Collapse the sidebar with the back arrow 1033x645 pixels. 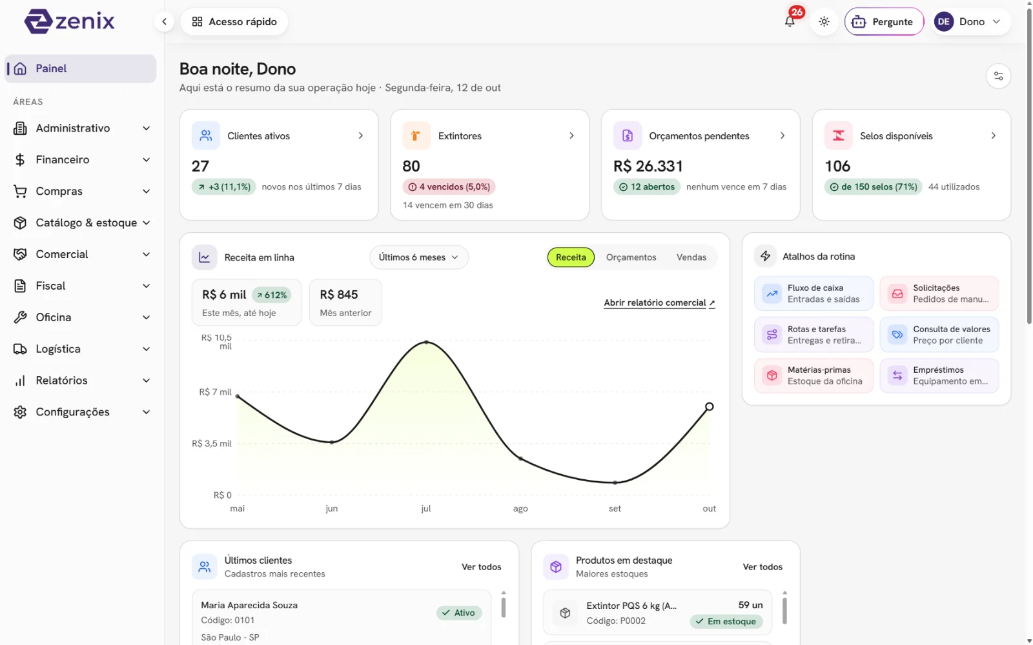pyautogui.click(x=164, y=21)
